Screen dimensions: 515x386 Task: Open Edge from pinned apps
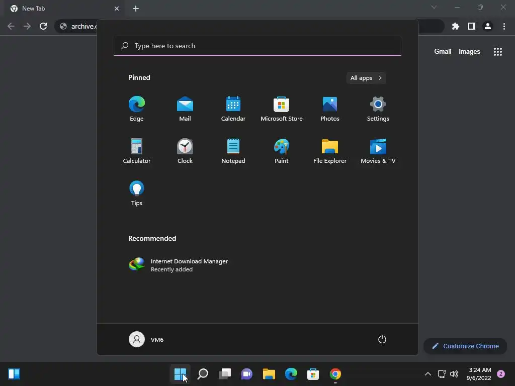click(x=137, y=109)
